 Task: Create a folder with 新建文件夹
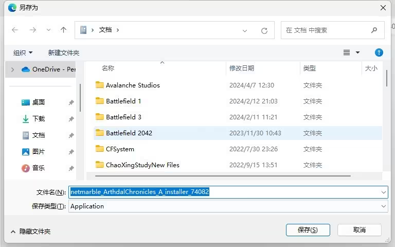point(64,52)
